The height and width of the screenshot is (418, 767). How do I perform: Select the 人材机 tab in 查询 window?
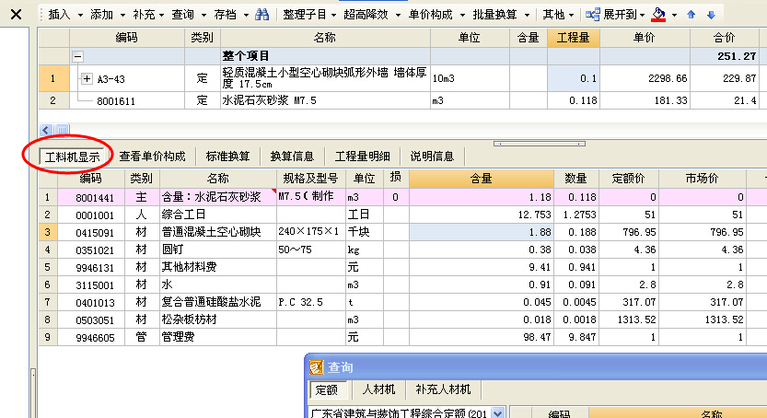pyautogui.click(x=378, y=389)
